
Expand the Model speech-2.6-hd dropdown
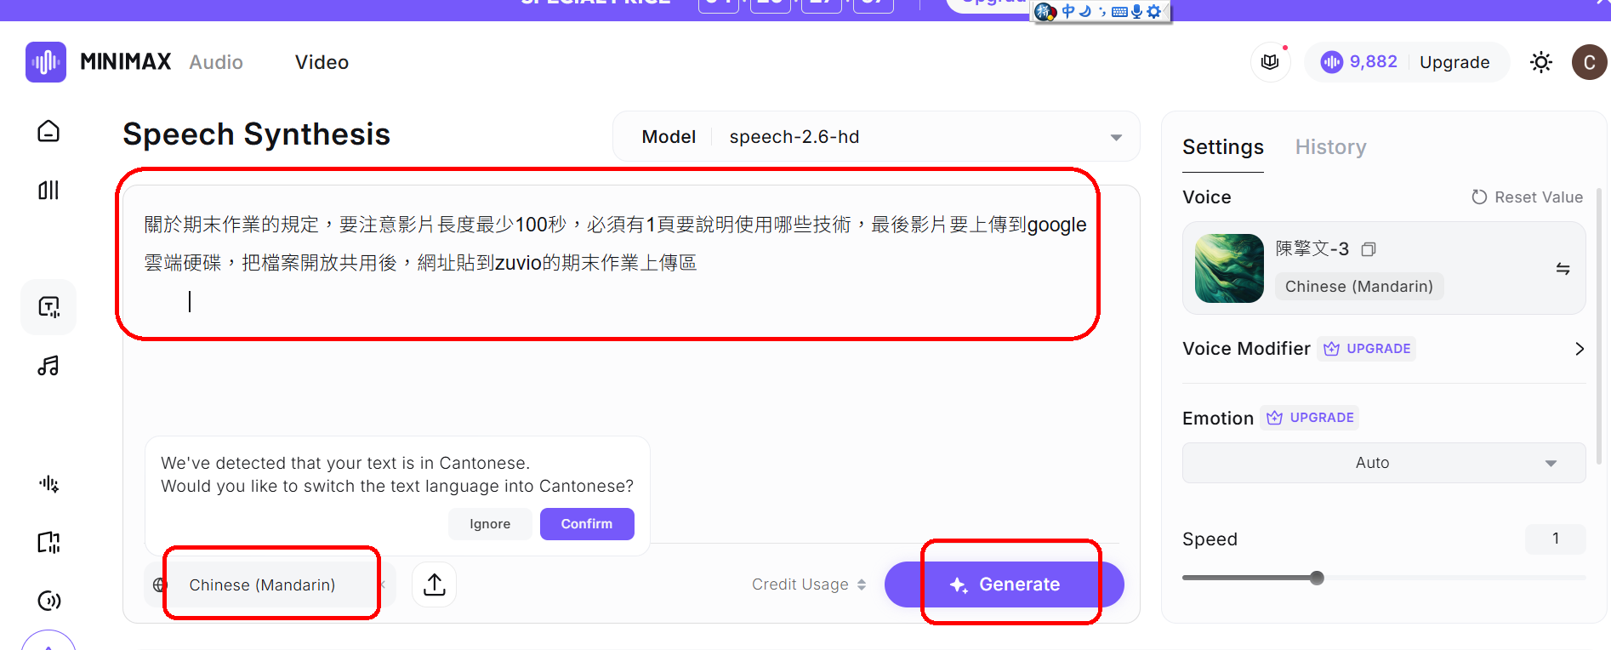point(1115,137)
